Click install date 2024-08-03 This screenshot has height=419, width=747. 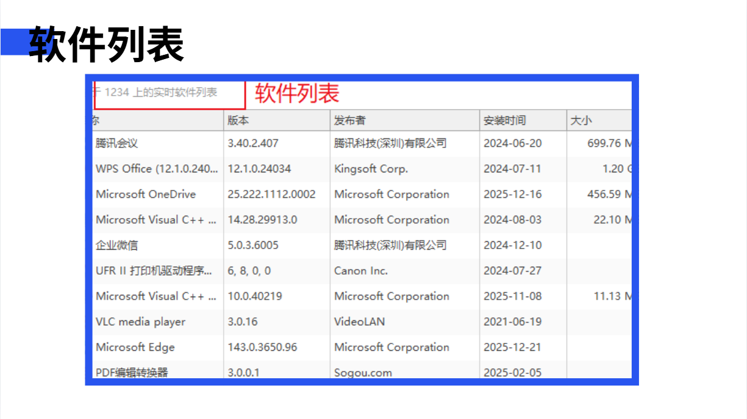513,220
